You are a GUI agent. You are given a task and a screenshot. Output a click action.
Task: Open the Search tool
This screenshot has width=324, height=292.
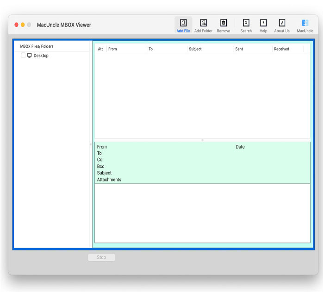click(246, 23)
